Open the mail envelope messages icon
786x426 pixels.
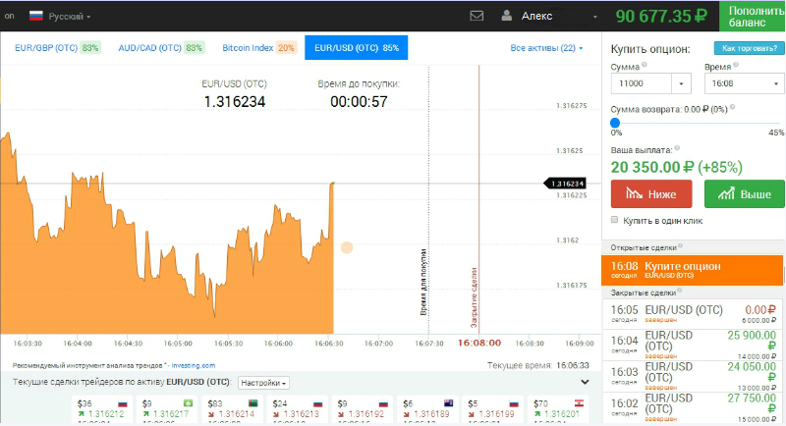click(477, 16)
